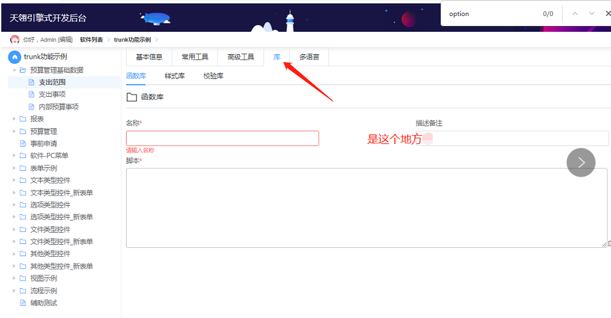This screenshot has width=611, height=318.
Task: Click the [编辑] link beside Admin
Action: [65, 40]
